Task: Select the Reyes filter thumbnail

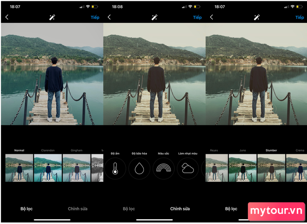Action: click(x=217, y=168)
